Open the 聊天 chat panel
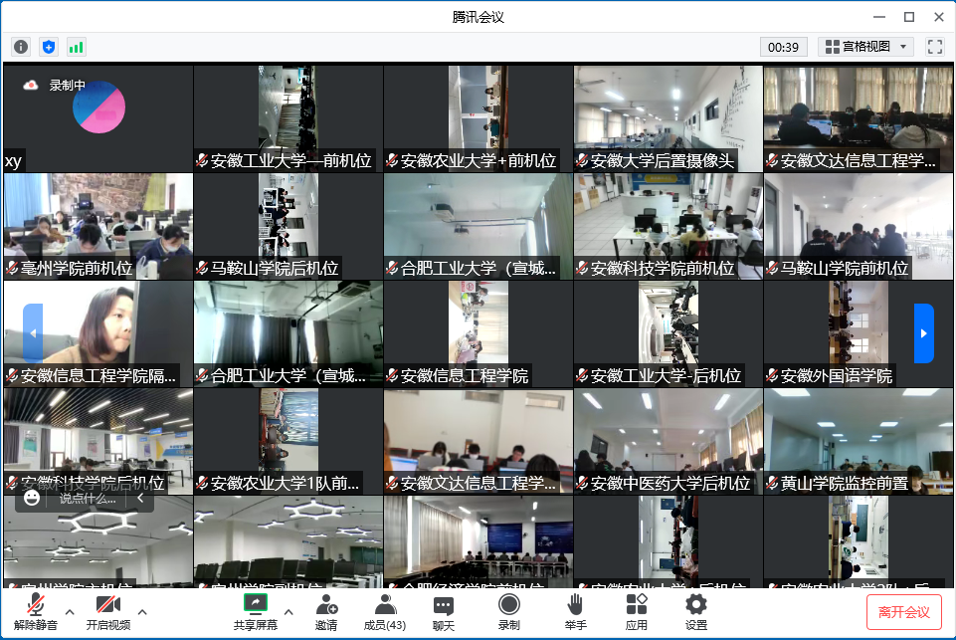956x640 pixels. tap(444, 612)
